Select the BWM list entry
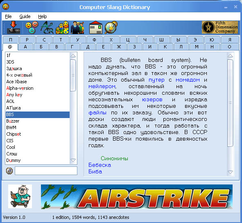 pos(38,127)
